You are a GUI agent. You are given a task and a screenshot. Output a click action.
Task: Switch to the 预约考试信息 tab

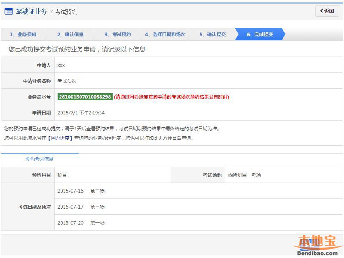click(40, 159)
